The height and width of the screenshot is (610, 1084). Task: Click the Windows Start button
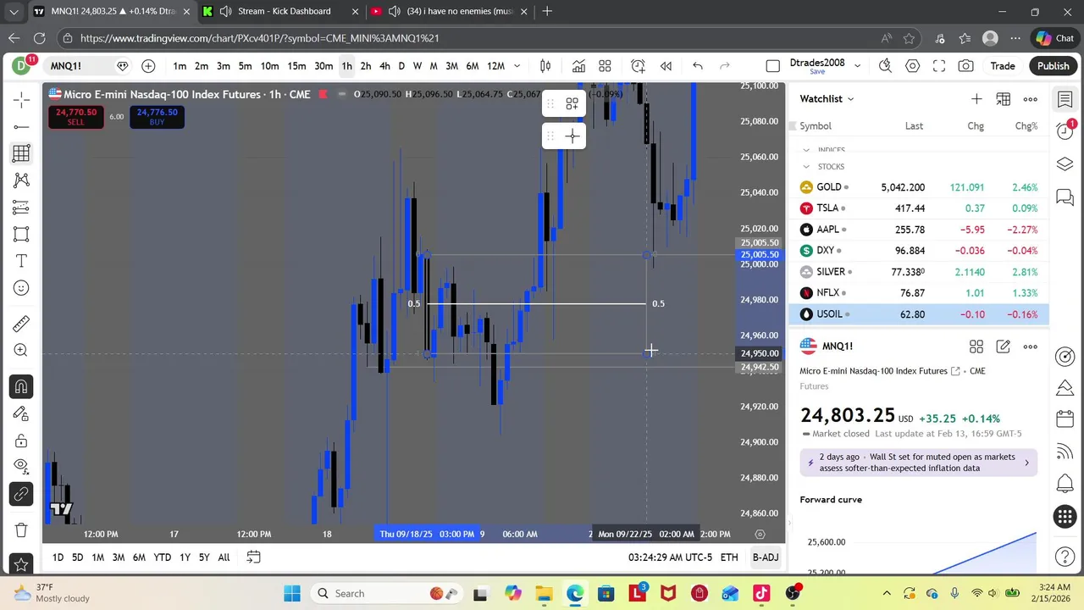point(292,594)
